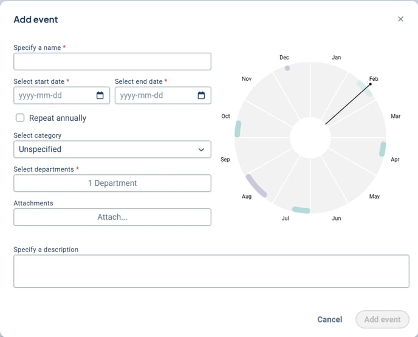Click the Attach... button
Viewport: 418px width, 337px height.
pyautogui.click(x=112, y=217)
